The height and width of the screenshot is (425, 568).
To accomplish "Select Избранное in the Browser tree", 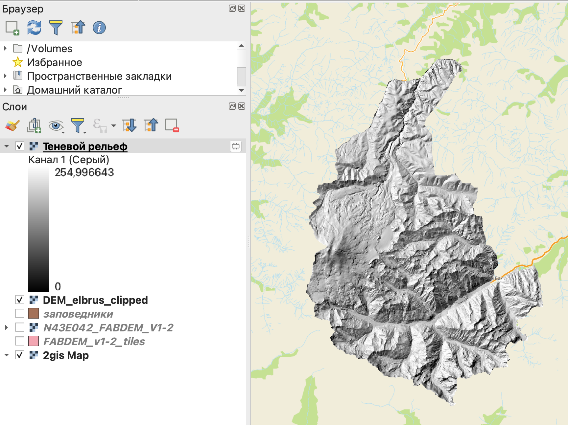I will click(x=55, y=62).
